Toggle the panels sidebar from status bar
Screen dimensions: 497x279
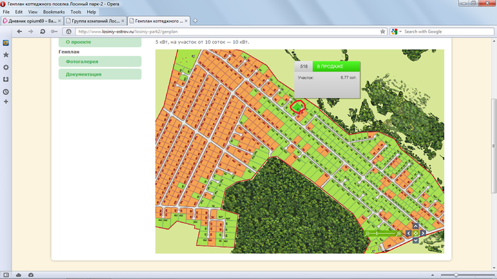(x=6, y=275)
